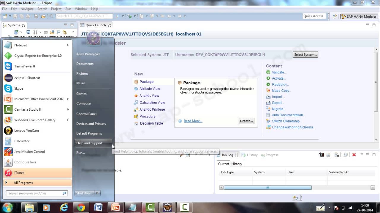Select Decision Table under New

pyautogui.click(x=151, y=123)
